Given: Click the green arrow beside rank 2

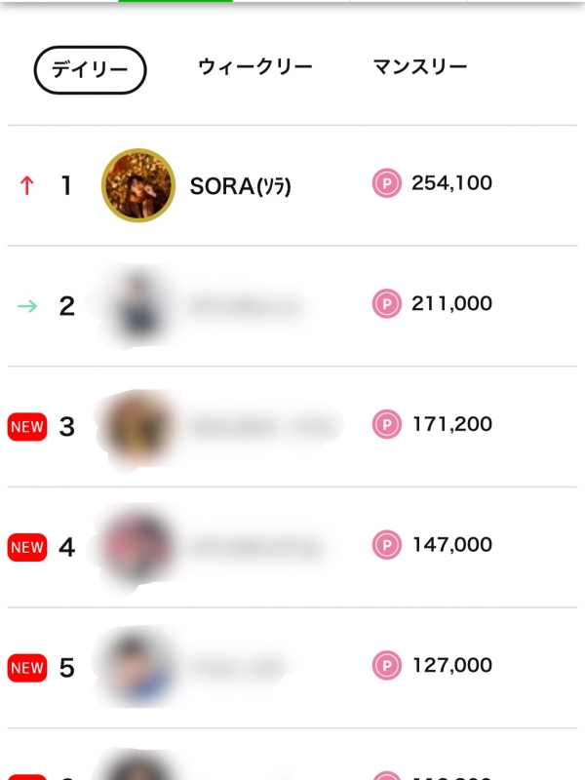Looking at the screenshot, I should click(27, 303).
